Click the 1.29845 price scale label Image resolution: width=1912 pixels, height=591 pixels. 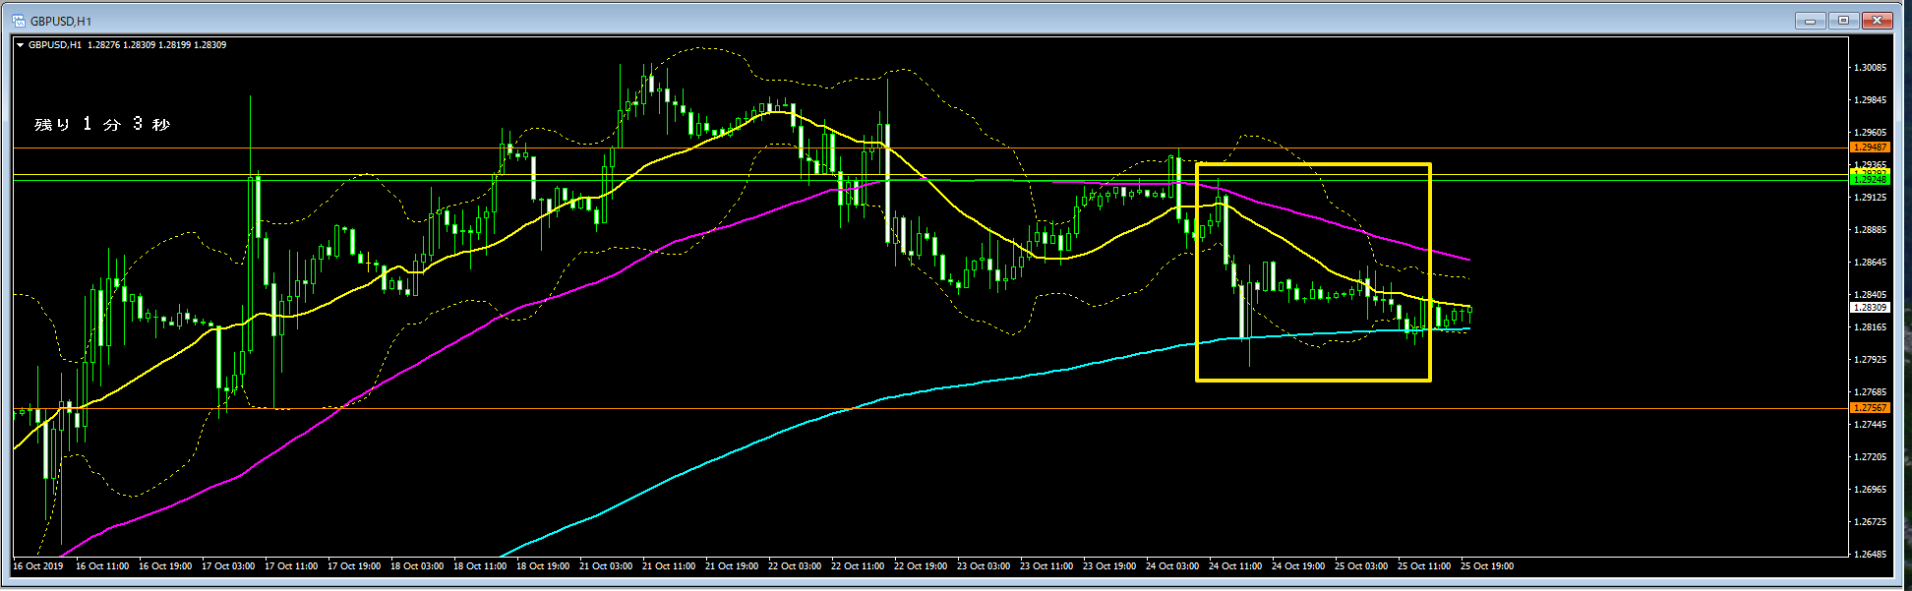(1871, 100)
